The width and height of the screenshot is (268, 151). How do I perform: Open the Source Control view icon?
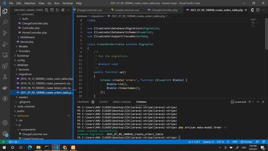pos(5,33)
